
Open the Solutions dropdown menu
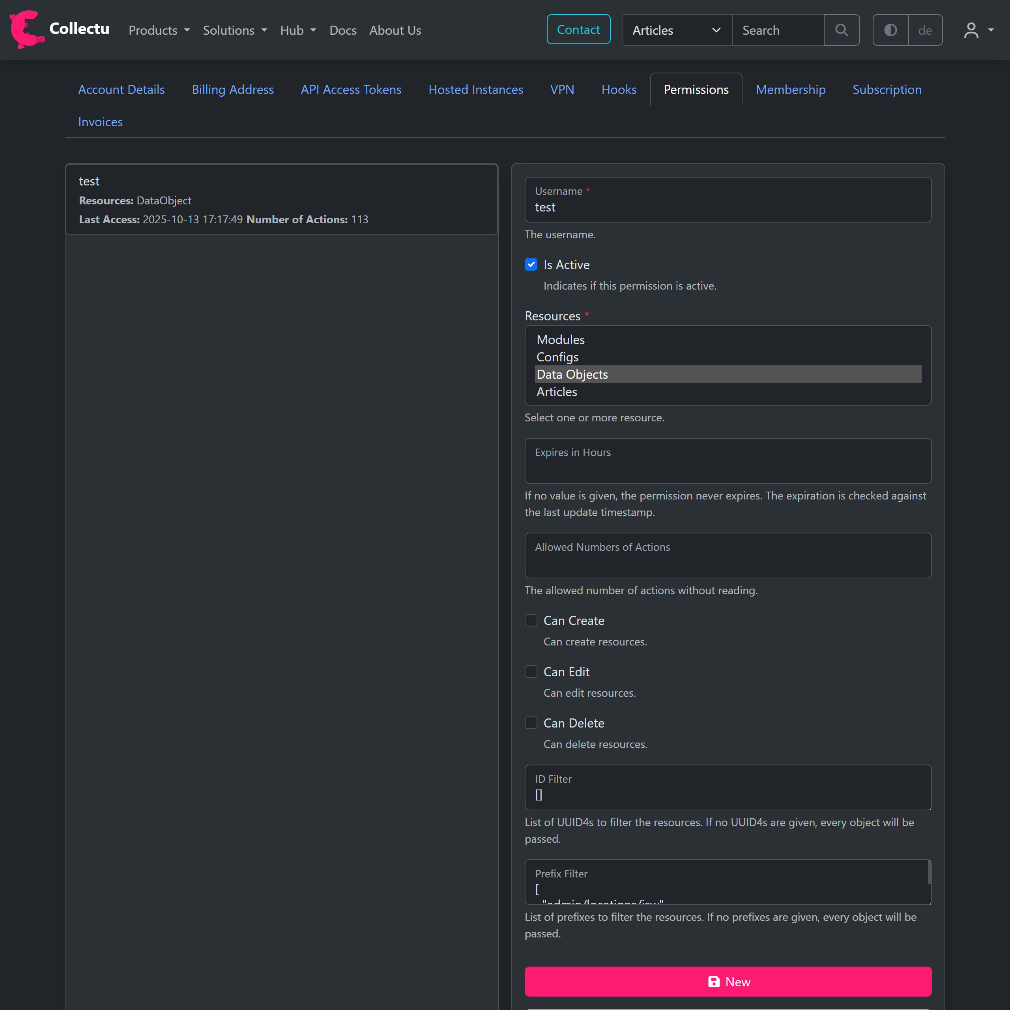[x=235, y=30]
